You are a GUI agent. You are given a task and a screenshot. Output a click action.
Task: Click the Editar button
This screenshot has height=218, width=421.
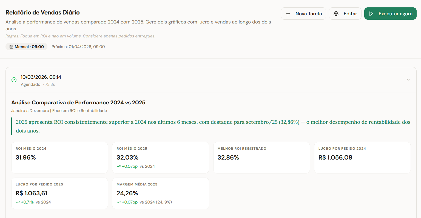click(345, 13)
